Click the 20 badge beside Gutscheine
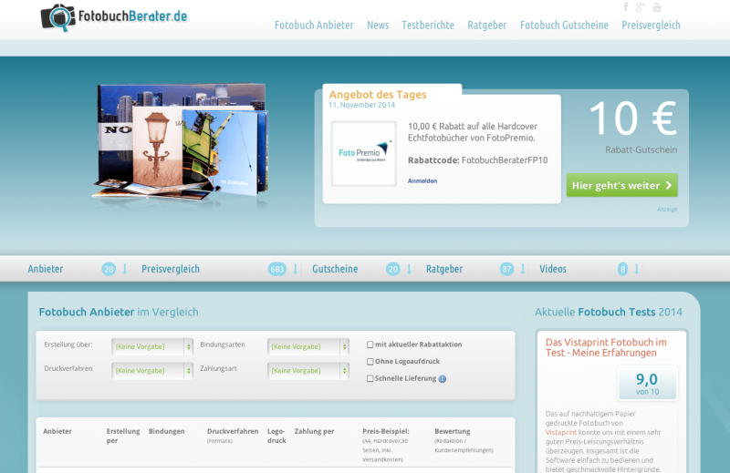This screenshot has width=730, height=473. [x=393, y=269]
